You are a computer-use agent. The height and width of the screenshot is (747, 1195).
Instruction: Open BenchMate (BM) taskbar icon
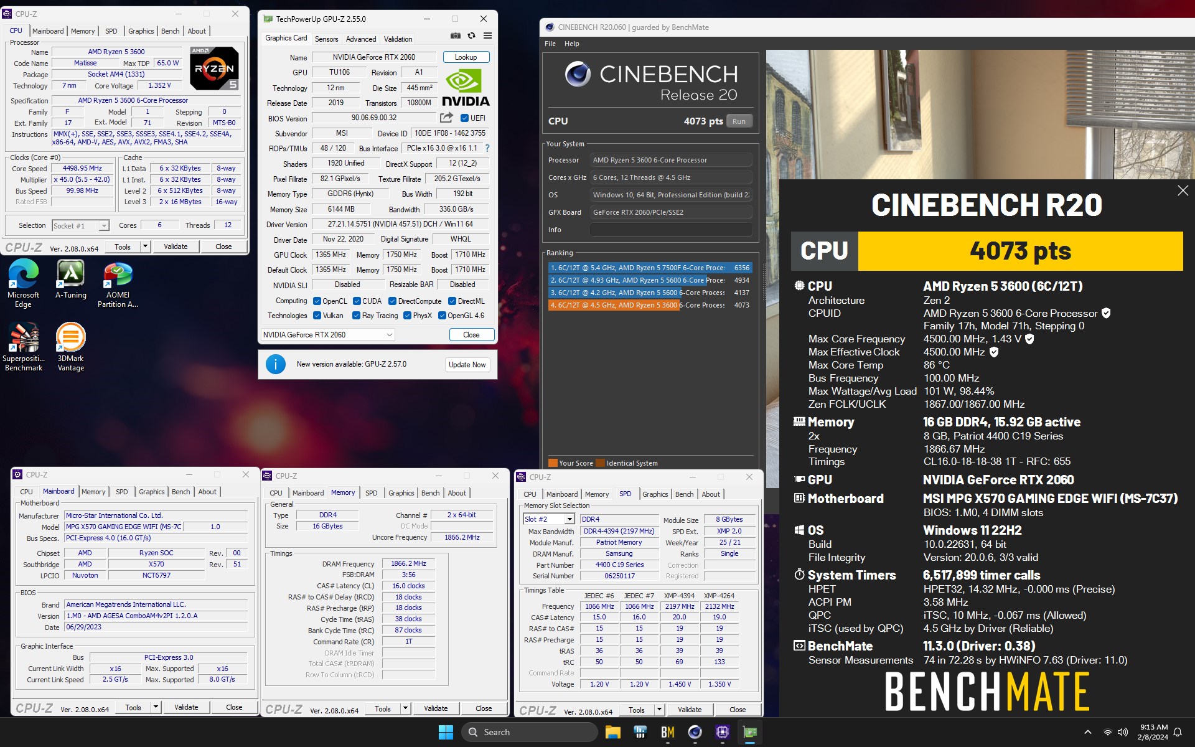point(667,732)
